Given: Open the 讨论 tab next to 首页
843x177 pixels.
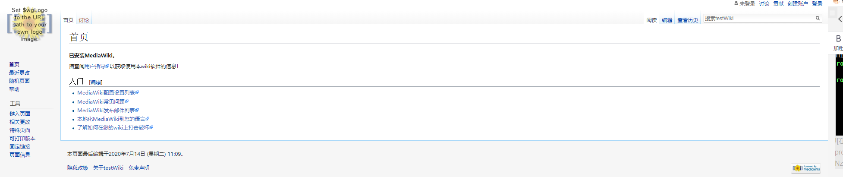Looking at the screenshot, I should (x=84, y=20).
